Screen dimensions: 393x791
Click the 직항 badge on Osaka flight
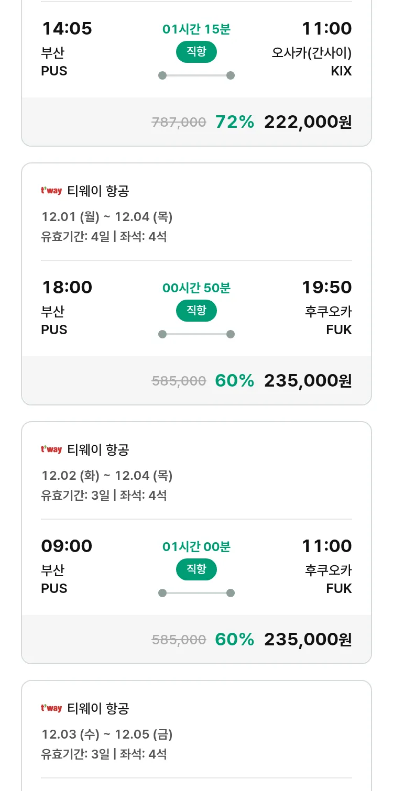coord(196,52)
